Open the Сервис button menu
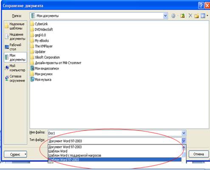 tap(15, 154)
